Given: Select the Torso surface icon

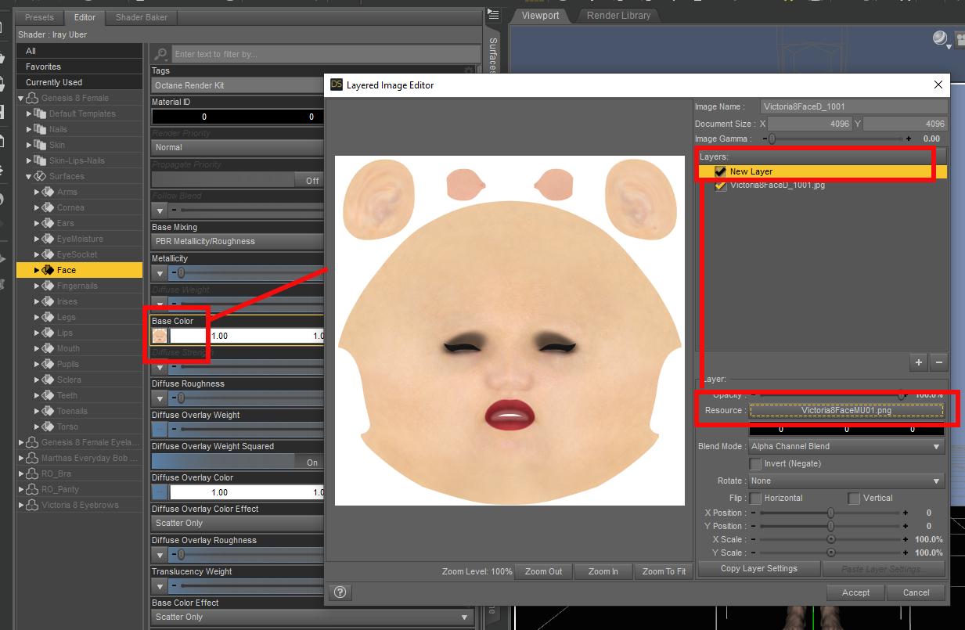Looking at the screenshot, I should point(48,427).
